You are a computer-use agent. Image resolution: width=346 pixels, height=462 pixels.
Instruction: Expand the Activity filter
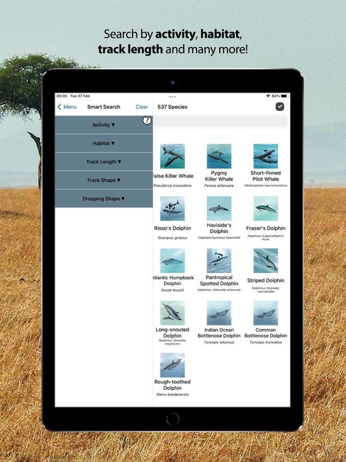(103, 125)
